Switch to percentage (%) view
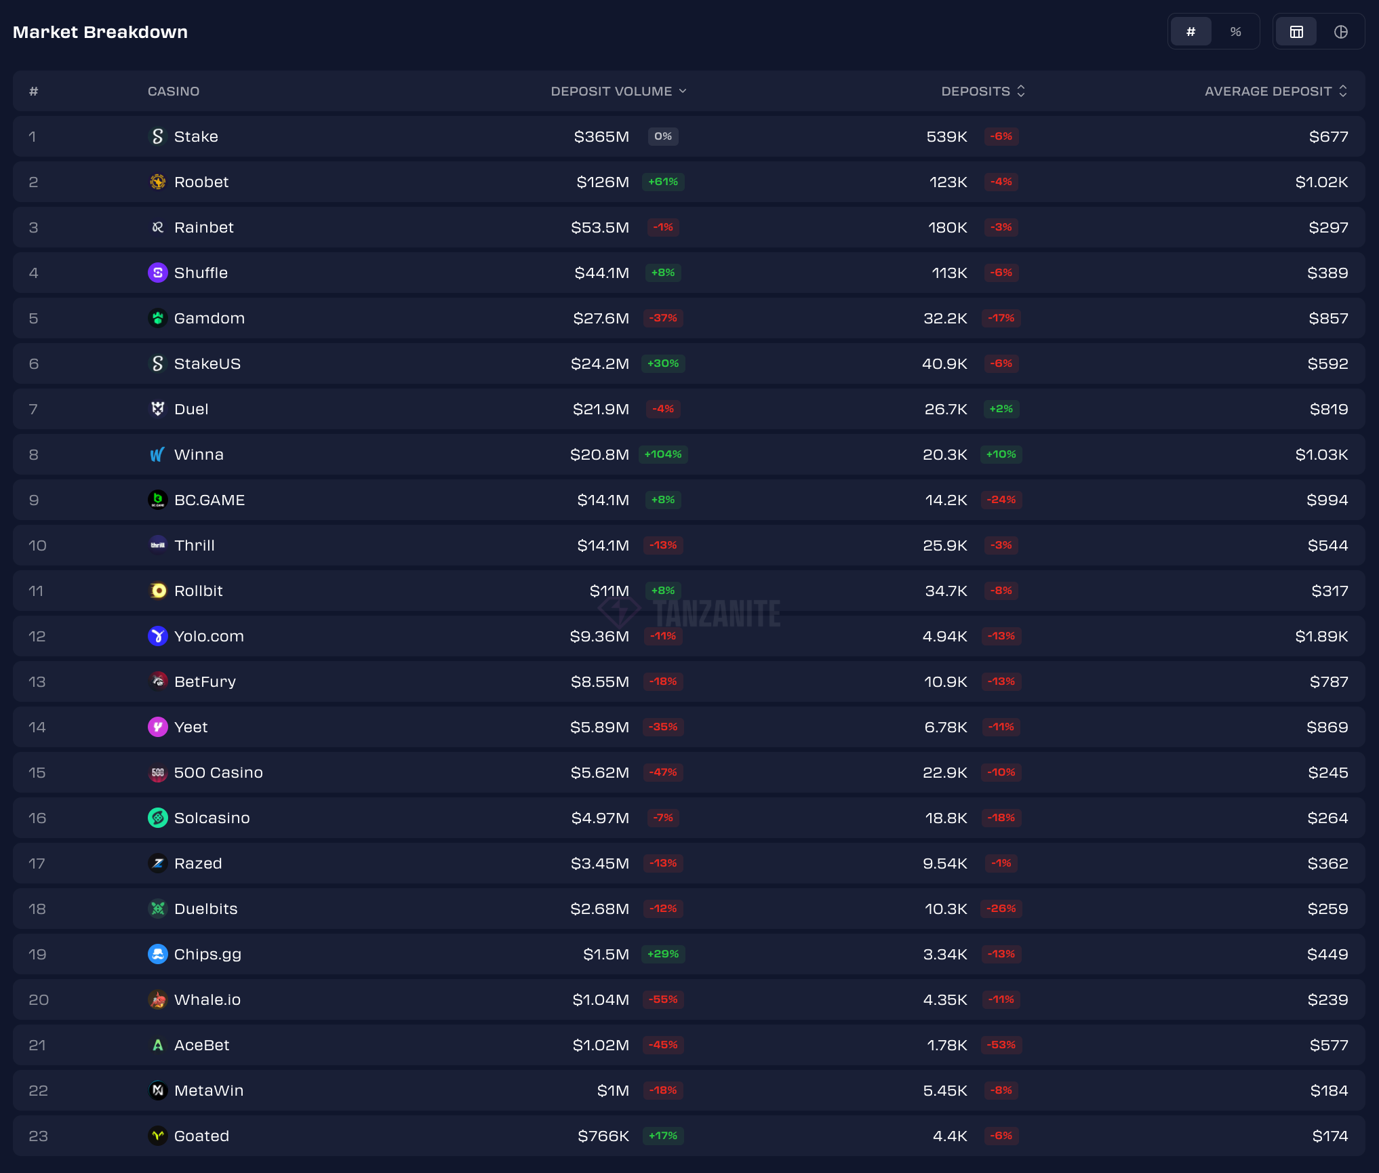This screenshot has height=1173, width=1379. 1235,32
